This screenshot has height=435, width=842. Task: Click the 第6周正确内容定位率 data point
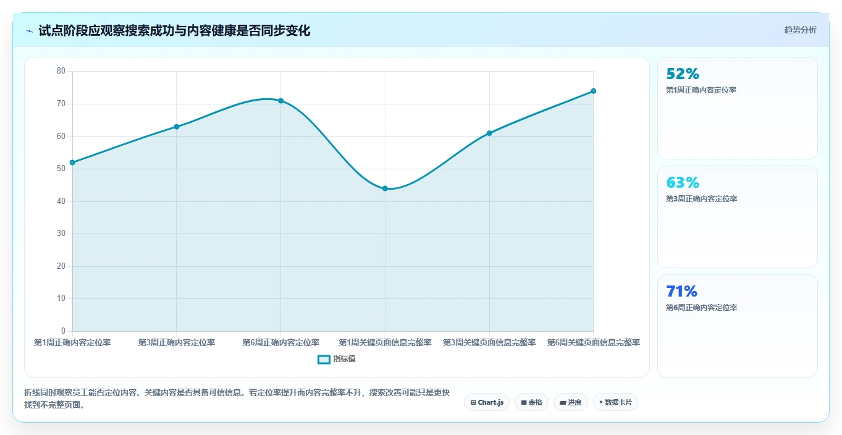[x=280, y=101]
